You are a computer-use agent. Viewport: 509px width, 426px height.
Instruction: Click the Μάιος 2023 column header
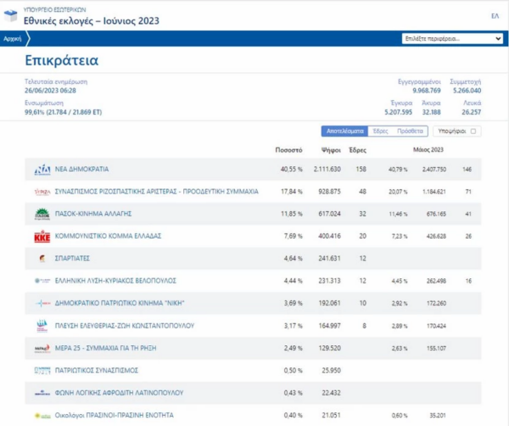428,149
